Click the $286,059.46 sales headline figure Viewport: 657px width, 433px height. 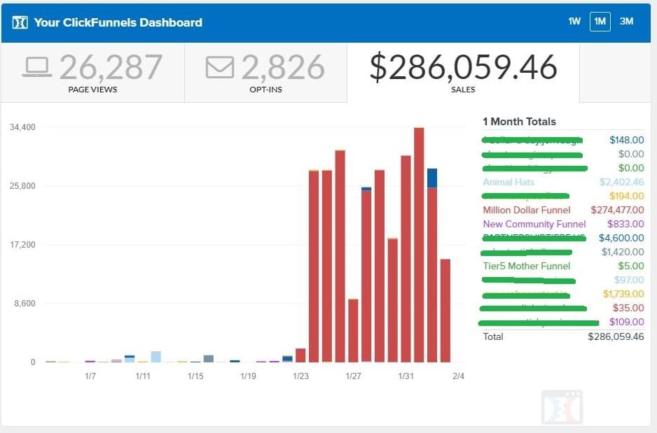click(x=464, y=67)
